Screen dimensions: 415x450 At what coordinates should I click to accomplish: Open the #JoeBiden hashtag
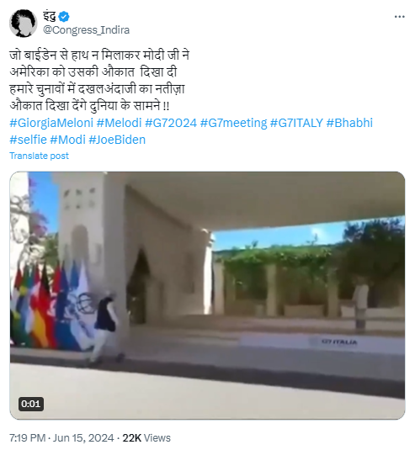tap(117, 140)
